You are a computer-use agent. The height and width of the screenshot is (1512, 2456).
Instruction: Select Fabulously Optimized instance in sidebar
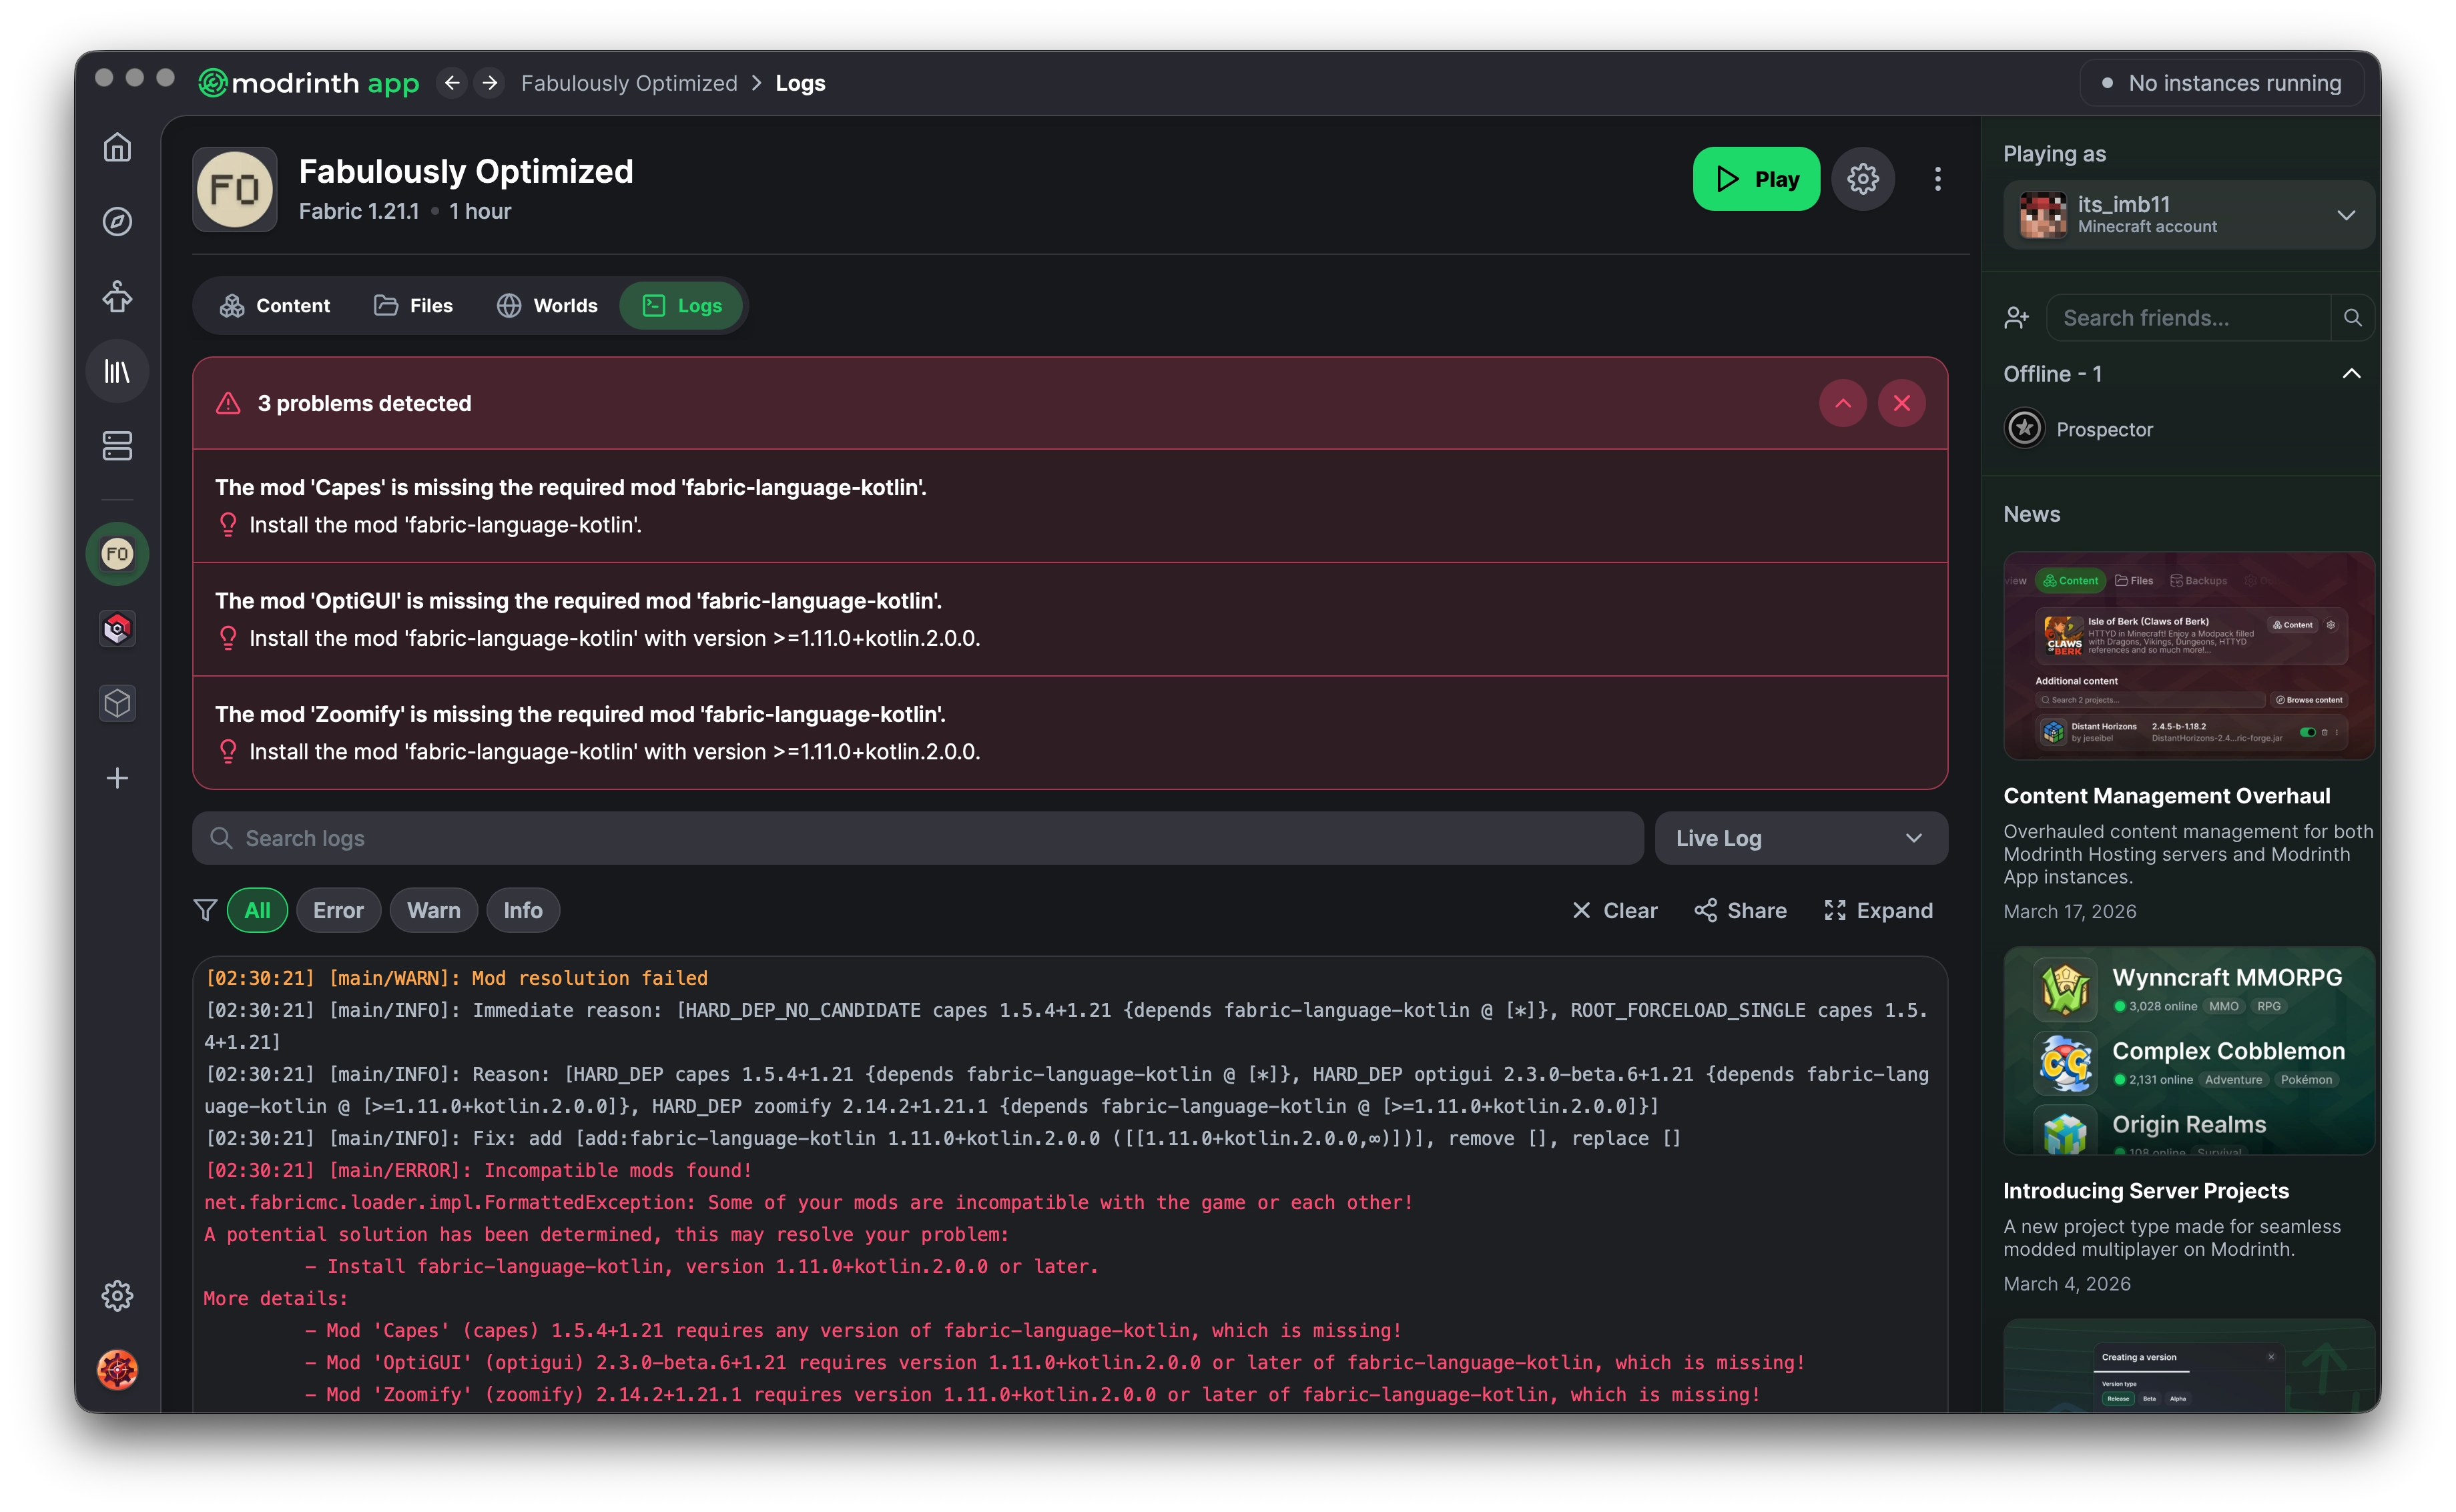tap(117, 554)
